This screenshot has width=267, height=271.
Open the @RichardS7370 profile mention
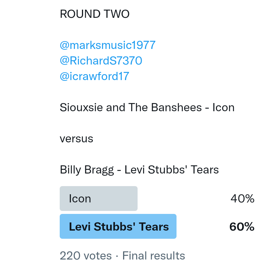(101, 61)
